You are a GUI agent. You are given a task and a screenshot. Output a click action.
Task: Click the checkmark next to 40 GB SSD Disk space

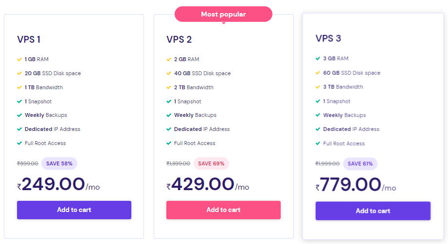coord(169,73)
